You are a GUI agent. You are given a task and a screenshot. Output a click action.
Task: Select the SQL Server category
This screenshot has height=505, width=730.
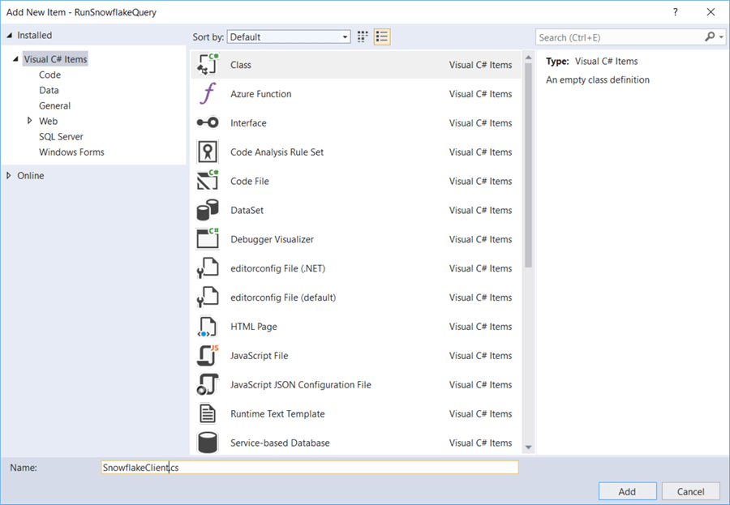tap(61, 137)
